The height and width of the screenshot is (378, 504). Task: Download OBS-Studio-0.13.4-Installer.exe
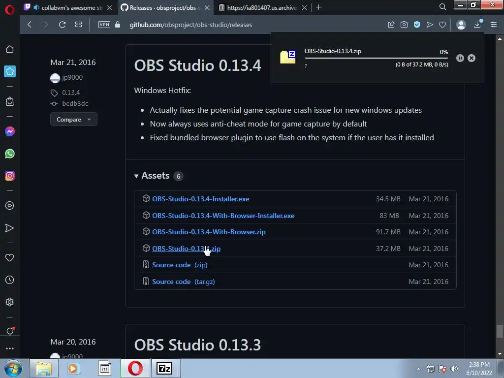pyautogui.click(x=201, y=199)
